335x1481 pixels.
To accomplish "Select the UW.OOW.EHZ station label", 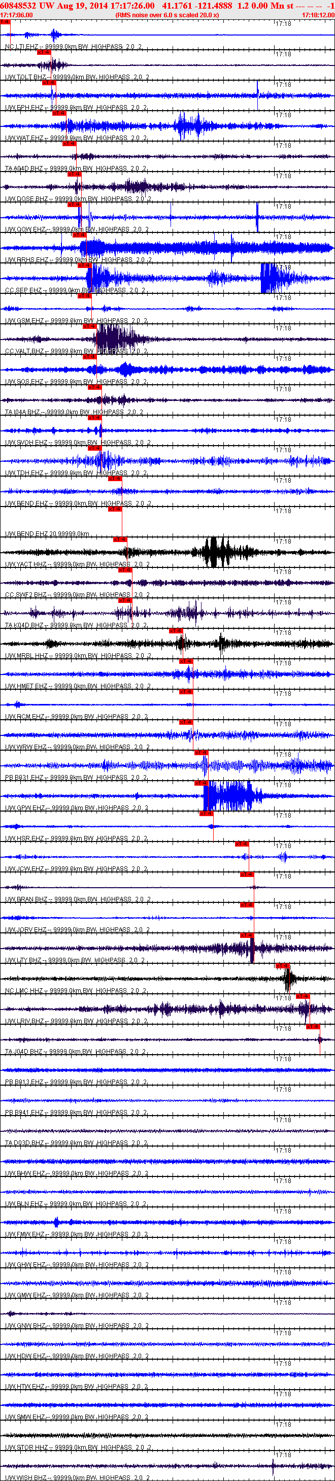I will pyautogui.click(x=77, y=229).
